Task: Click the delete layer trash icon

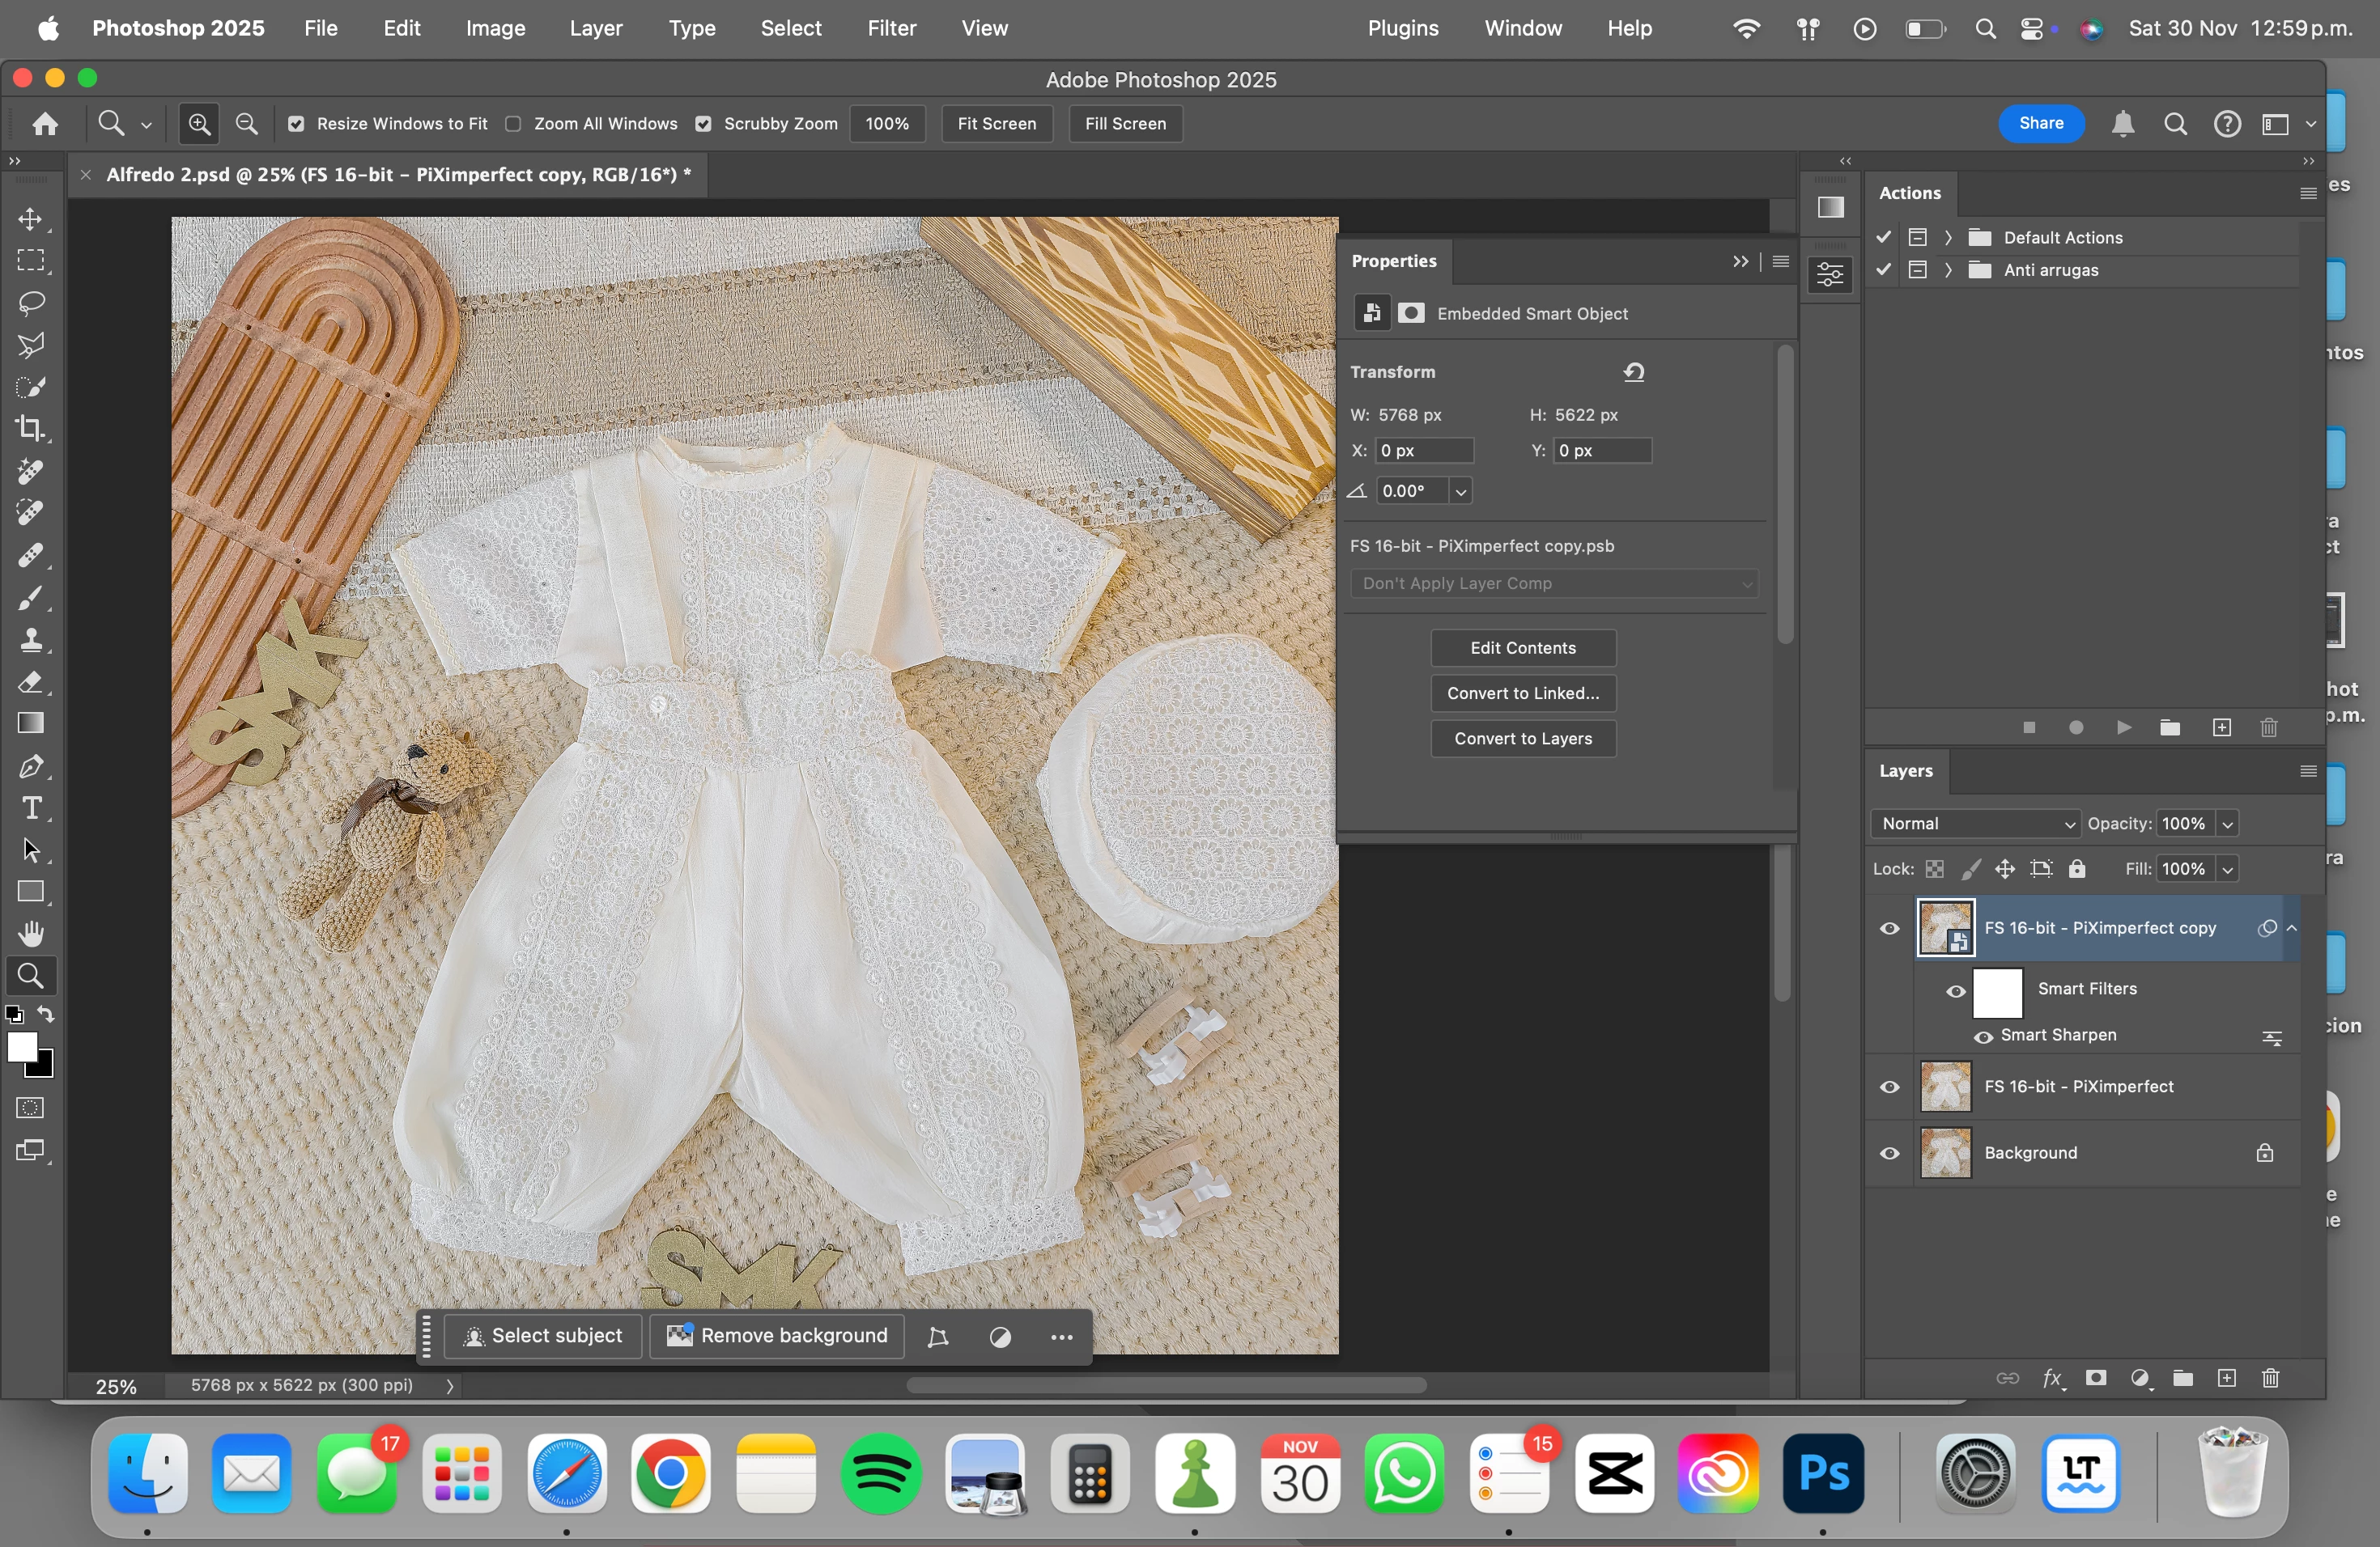Action: click(x=2270, y=1379)
